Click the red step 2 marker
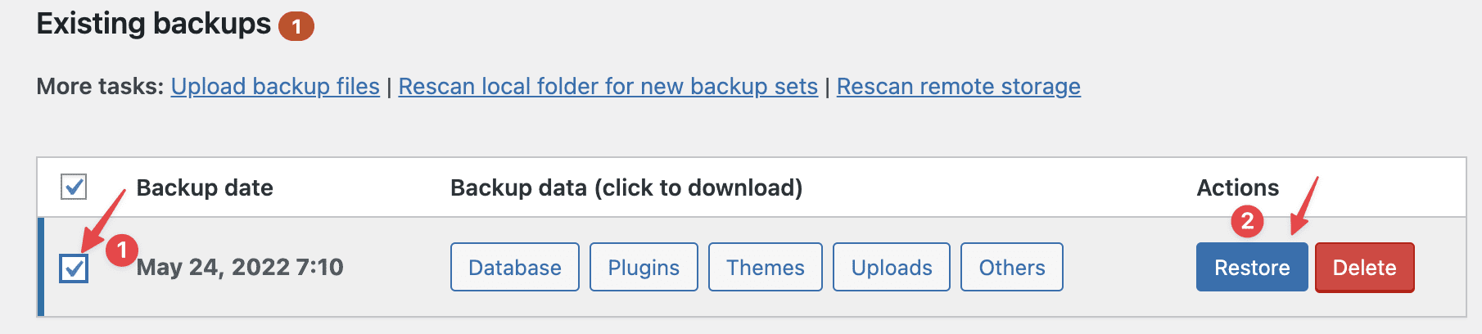1482x334 pixels. click(x=1247, y=221)
